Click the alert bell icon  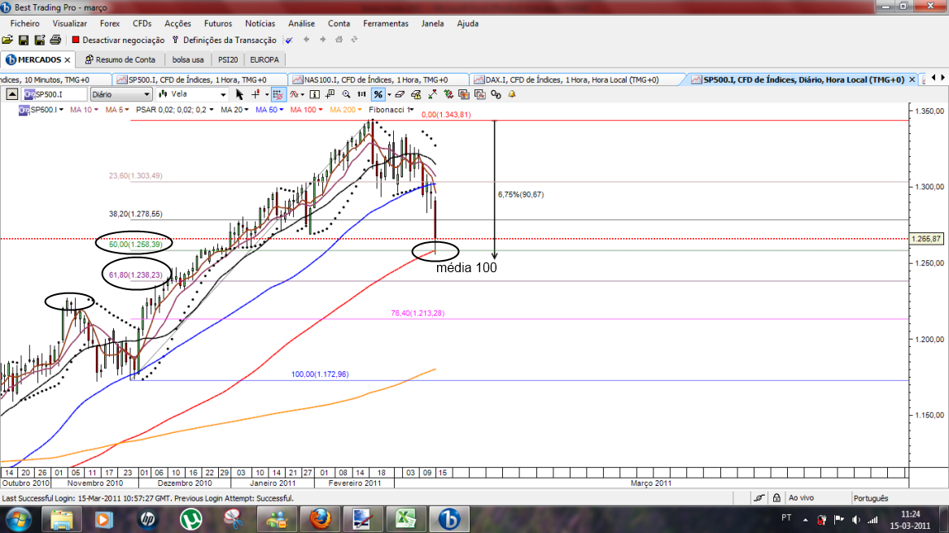coord(512,94)
